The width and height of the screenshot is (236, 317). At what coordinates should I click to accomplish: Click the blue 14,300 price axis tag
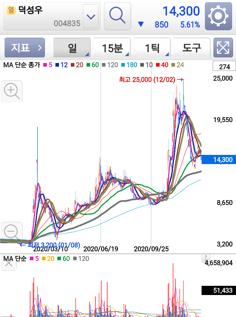point(219,159)
